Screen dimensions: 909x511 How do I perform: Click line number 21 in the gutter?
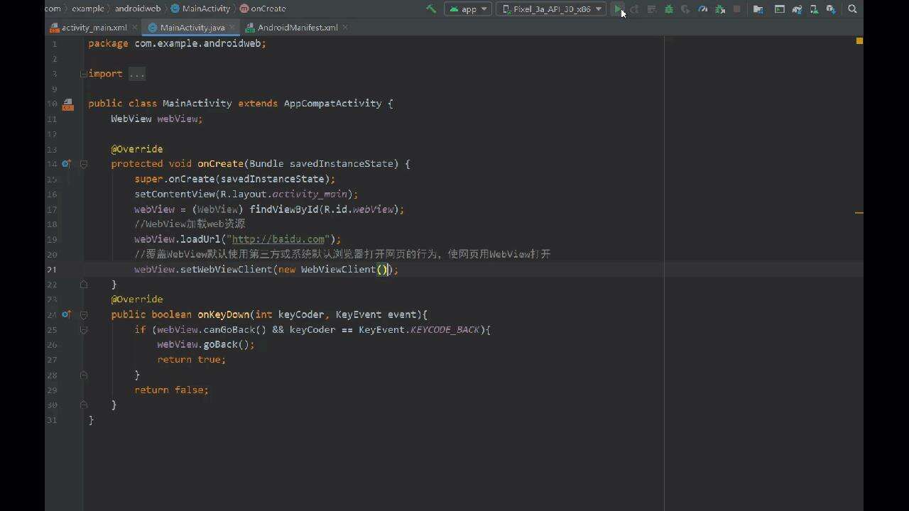51,270
